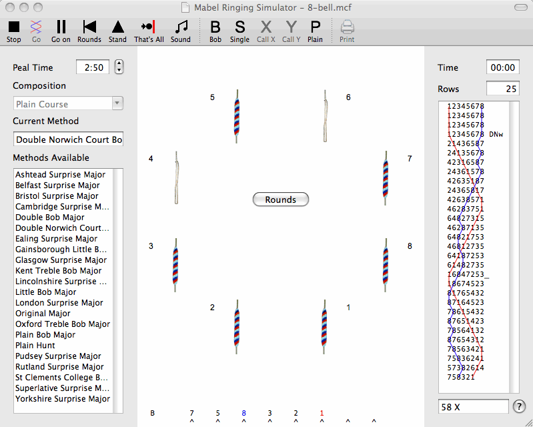Select Kent Treble Bob Major method
The width and height of the screenshot is (533, 427).
coord(59,271)
